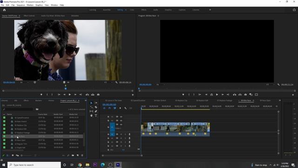Open Program Monitor playback resolution dropdown
298x168 pixels.
(270, 84)
